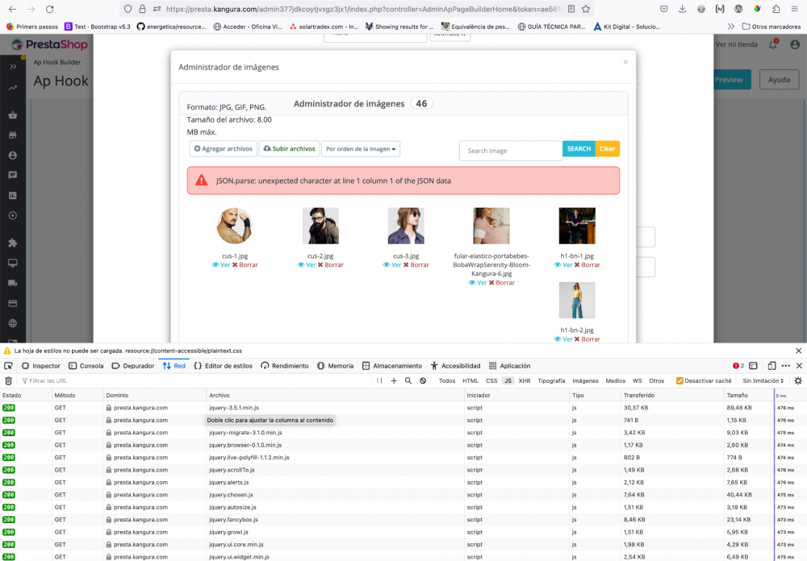Focus the Search image input field
807x561 pixels.
tap(511, 151)
